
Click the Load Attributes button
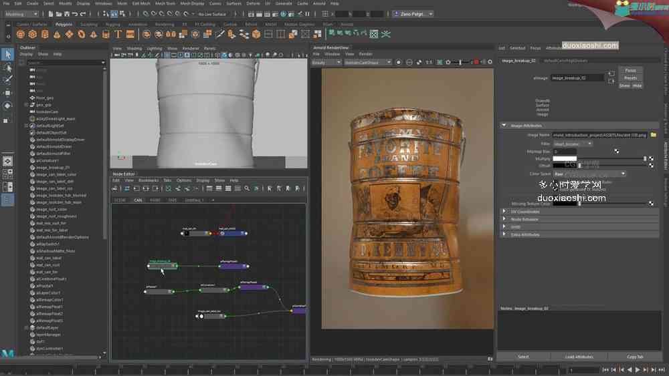click(579, 357)
